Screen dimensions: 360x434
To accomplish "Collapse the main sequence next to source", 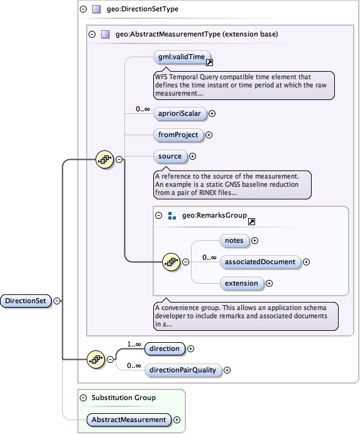I will [119, 159].
